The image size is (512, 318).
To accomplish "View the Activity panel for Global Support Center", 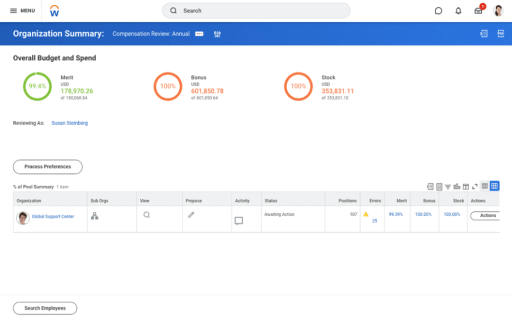I will click(239, 220).
